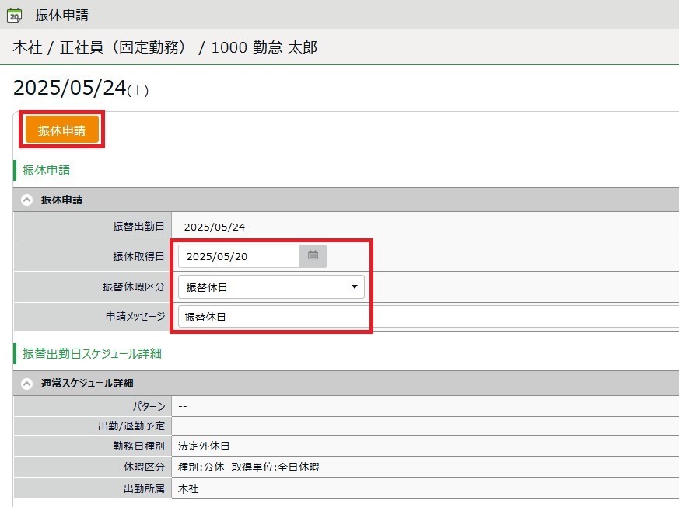Screen dimensions: 679x507
Task: Collapse the 振休申請 section with chevron icon
Action: (x=27, y=200)
